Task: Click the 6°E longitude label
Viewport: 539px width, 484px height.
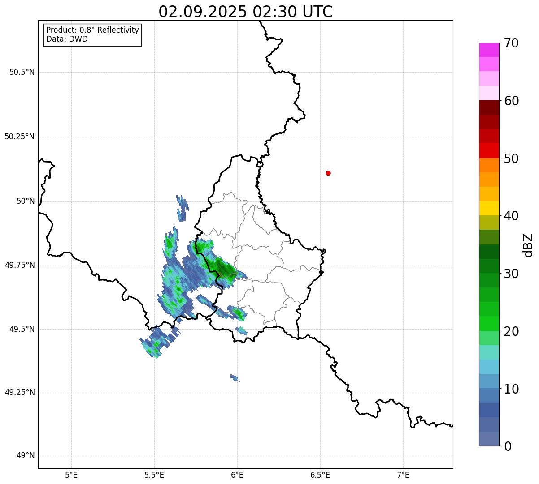Action: point(237,475)
